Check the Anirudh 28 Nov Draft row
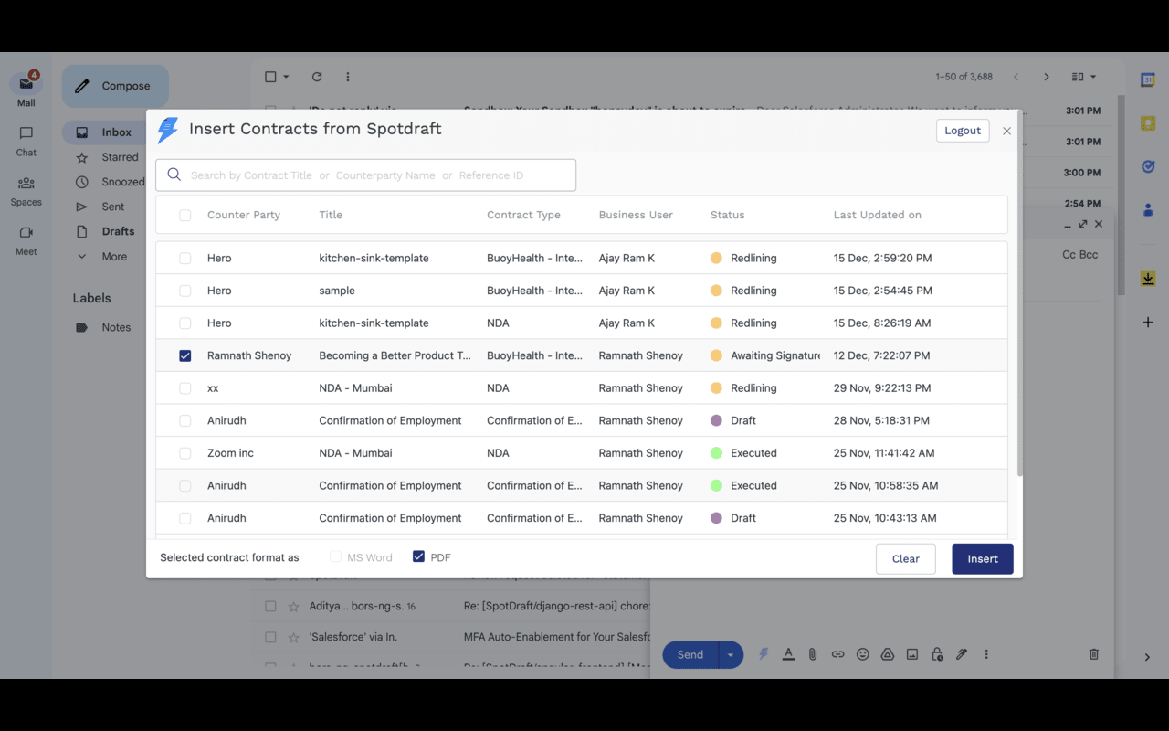Image resolution: width=1169 pixels, height=731 pixels. 185,421
